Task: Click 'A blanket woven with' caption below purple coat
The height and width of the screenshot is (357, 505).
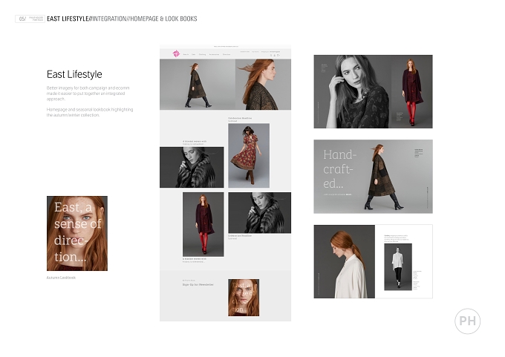Action: [x=195, y=259]
